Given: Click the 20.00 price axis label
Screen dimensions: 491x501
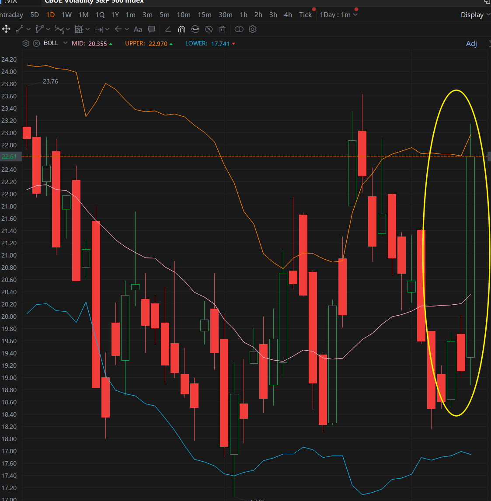Looking at the screenshot, I should [x=9, y=317].
